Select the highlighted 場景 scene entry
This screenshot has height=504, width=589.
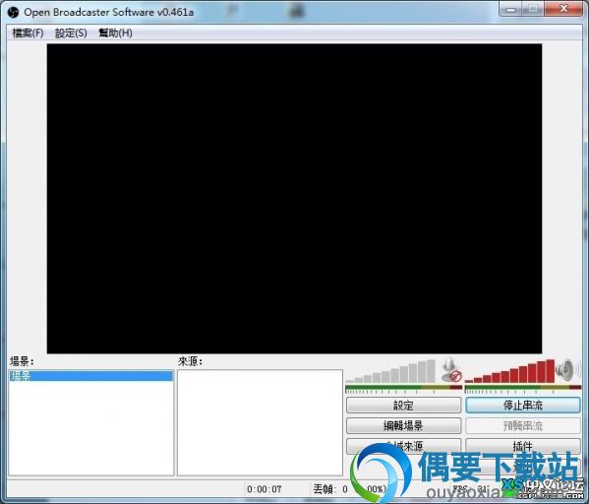tap(90, 376)
